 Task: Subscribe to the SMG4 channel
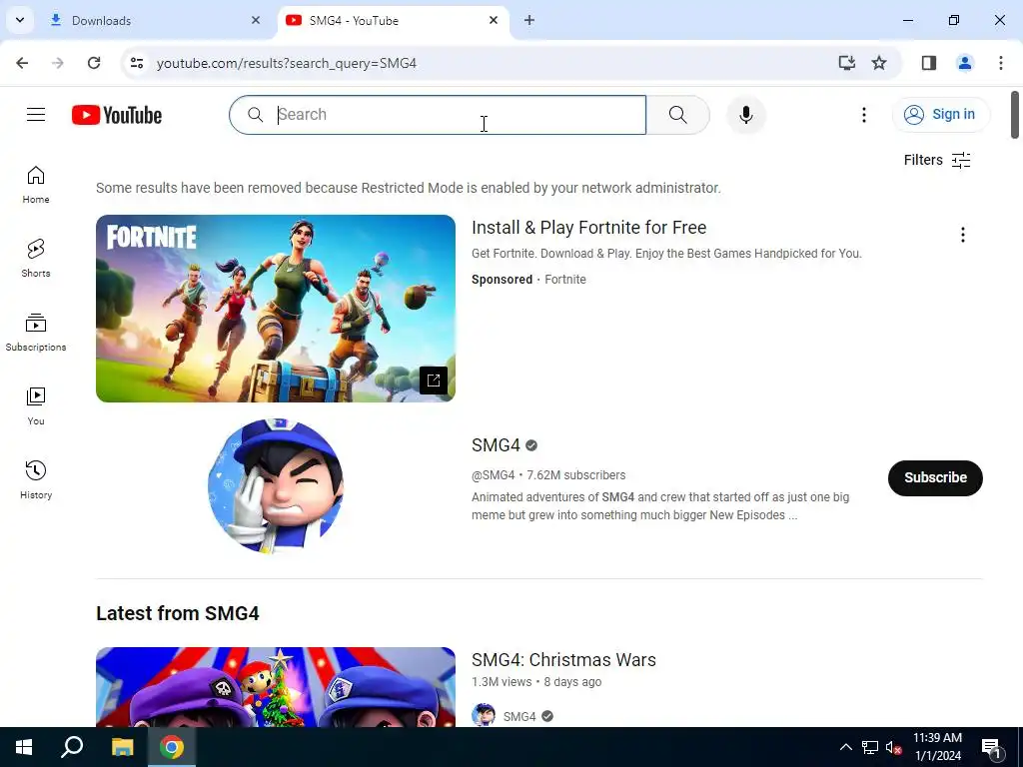[x=935, y=478]
